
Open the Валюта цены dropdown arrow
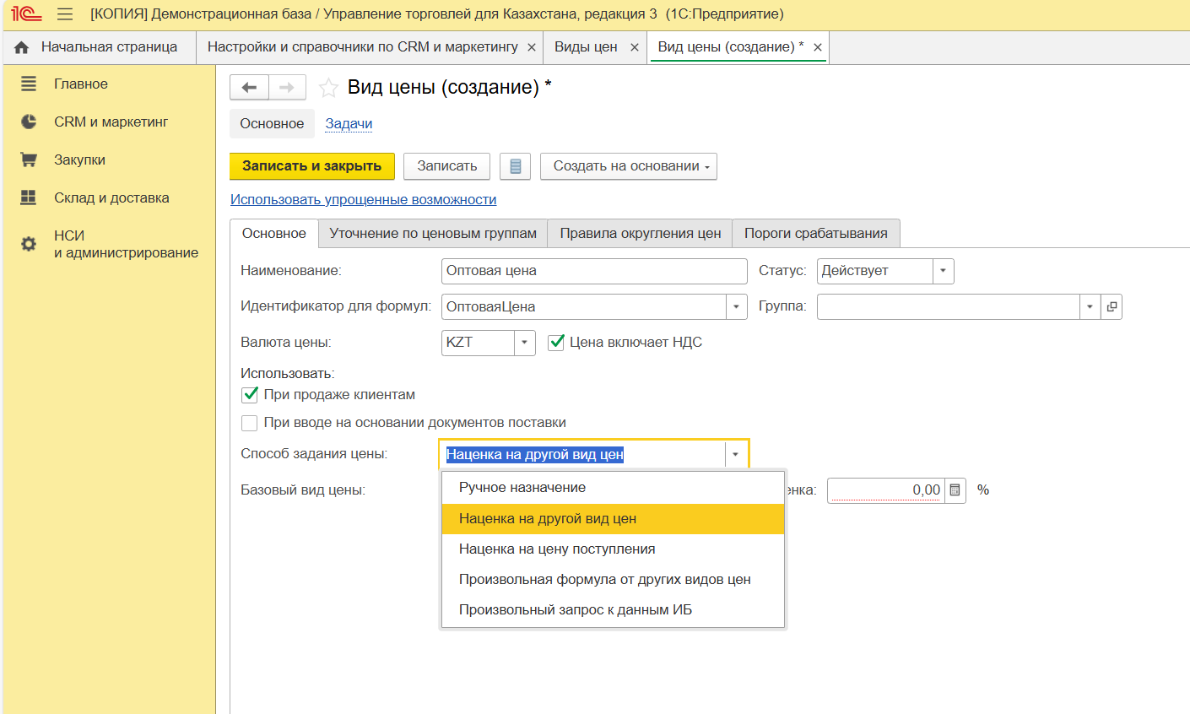click(x=524, y=343)
